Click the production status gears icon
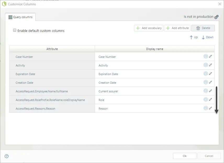The height and width of the screenshot is (163, 224). (216, 17)
